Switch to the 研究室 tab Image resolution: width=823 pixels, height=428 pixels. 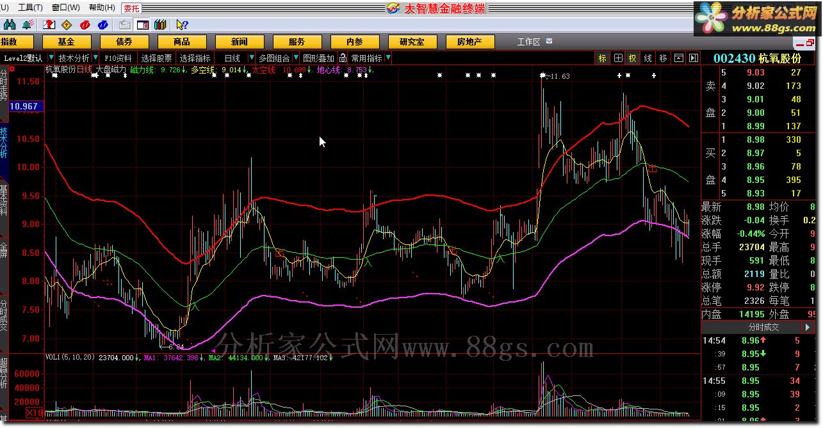(412, 42)
